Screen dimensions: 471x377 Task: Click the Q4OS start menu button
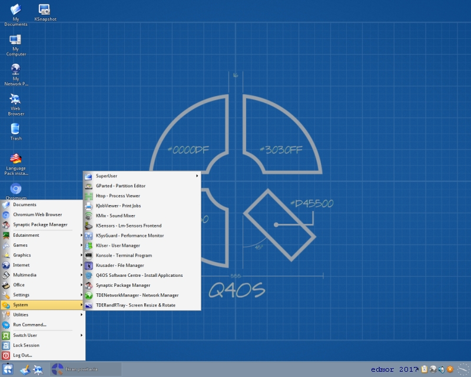[x=8, y=369]
